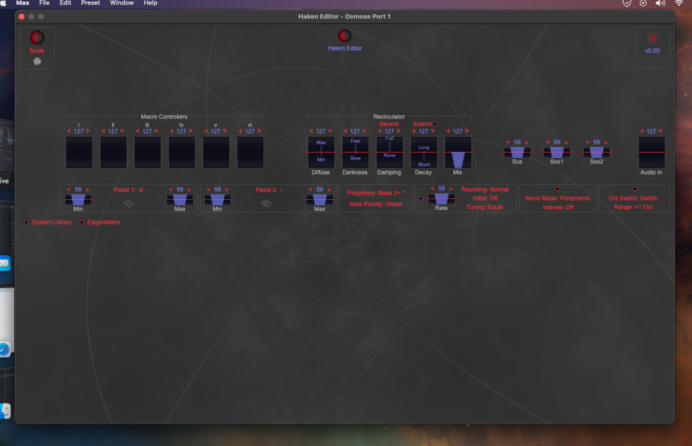Open the Preset menu
This screenshot has height=446, width=692.
pyautogui.click(x=90, y=3)
